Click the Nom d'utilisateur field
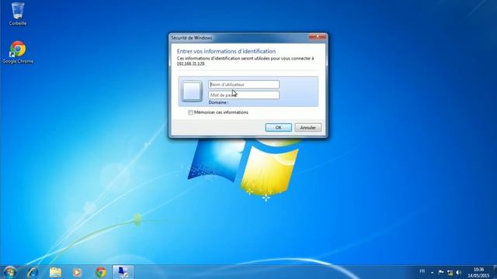This screenshot has width=497, height=279. [244, 84]
